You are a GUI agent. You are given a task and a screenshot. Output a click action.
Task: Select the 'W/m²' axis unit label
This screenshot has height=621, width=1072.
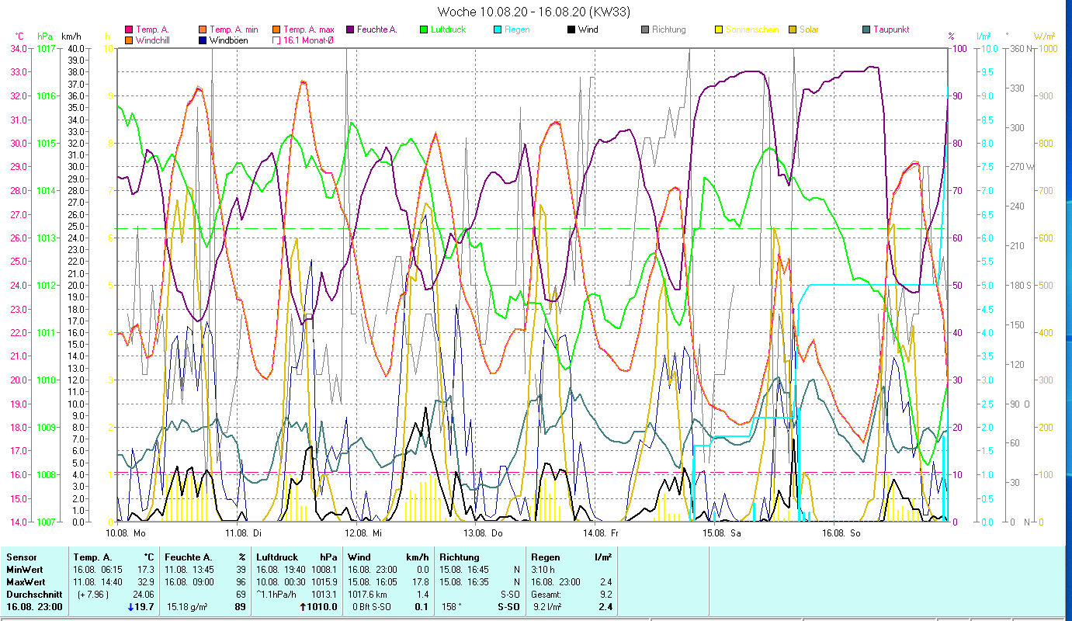[x=1043, y=36]
